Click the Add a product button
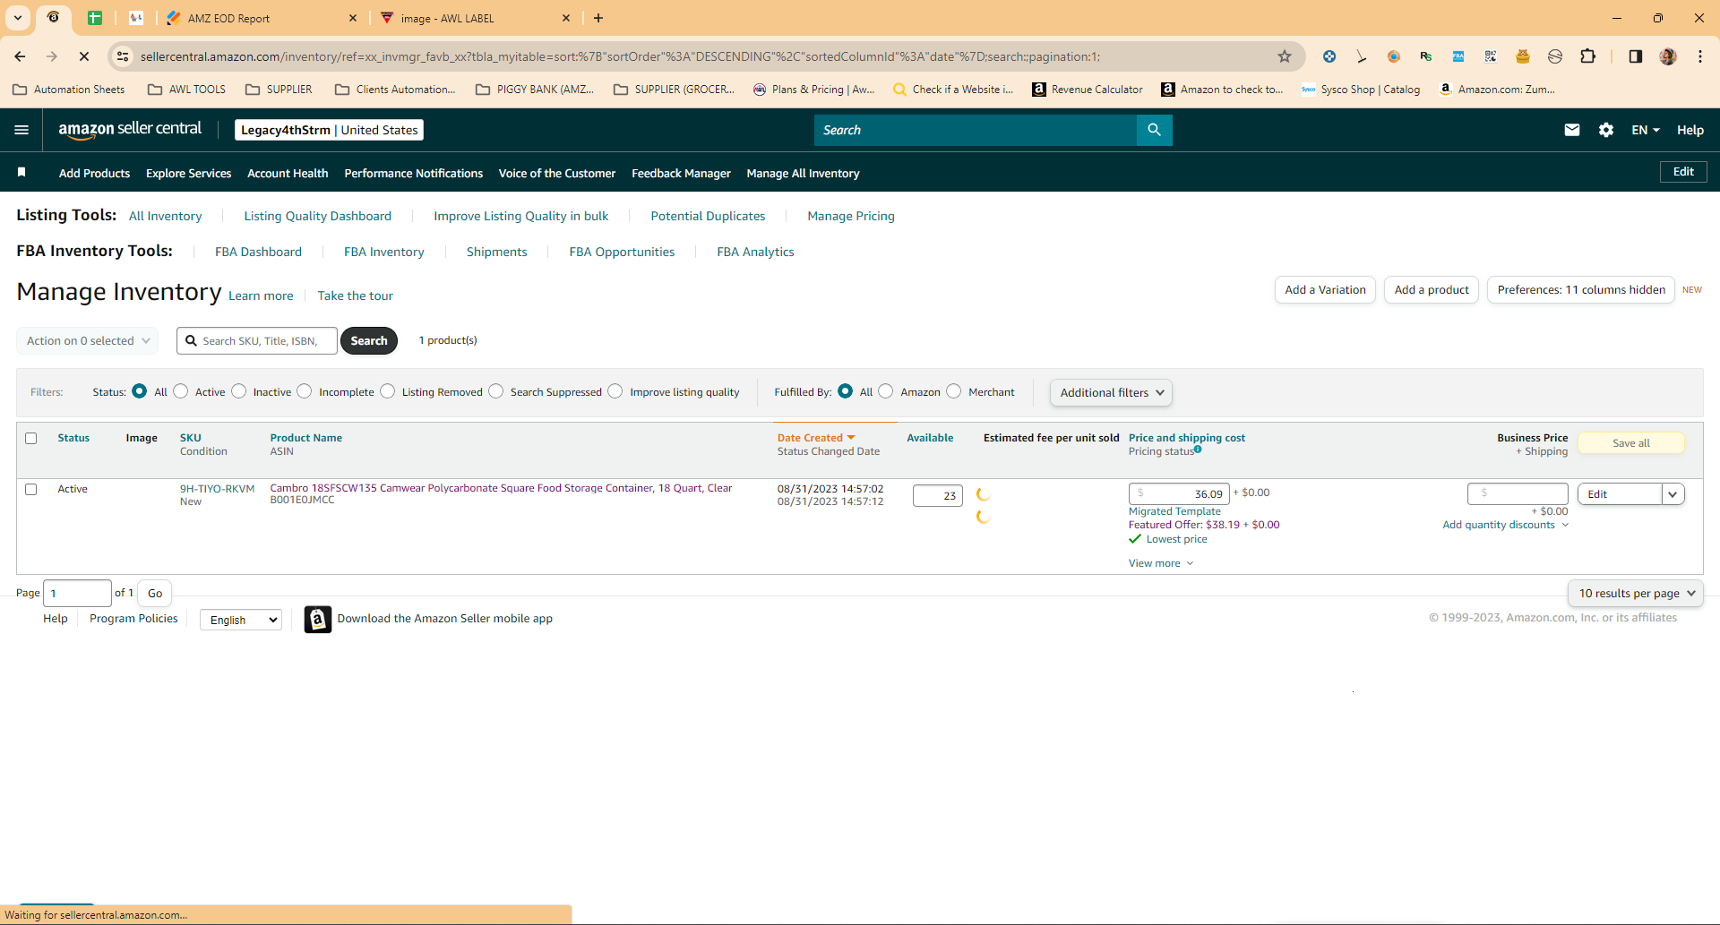Image resolution: width=1720 pixels, height=925 pixels. [x=1432, y=290]
